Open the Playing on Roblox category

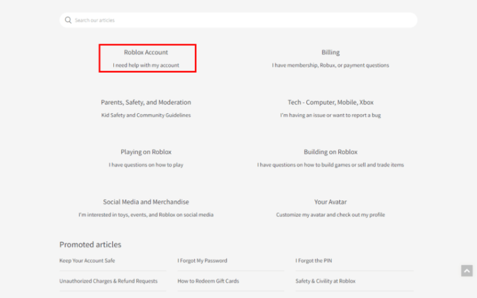(146, 152)
